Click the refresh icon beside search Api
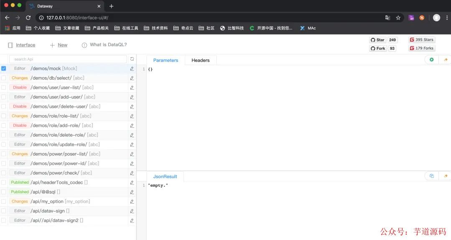Viewport: 451px width, 240px height. (132, 59)
